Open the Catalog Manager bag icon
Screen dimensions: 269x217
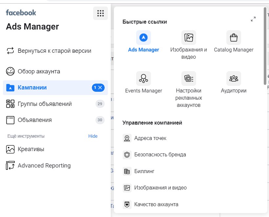tap(234, 38)
